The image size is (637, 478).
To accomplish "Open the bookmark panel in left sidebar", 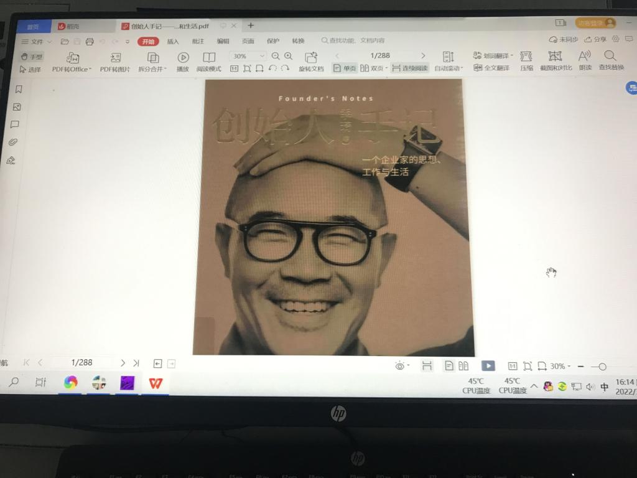I will (x=19, y=90).
